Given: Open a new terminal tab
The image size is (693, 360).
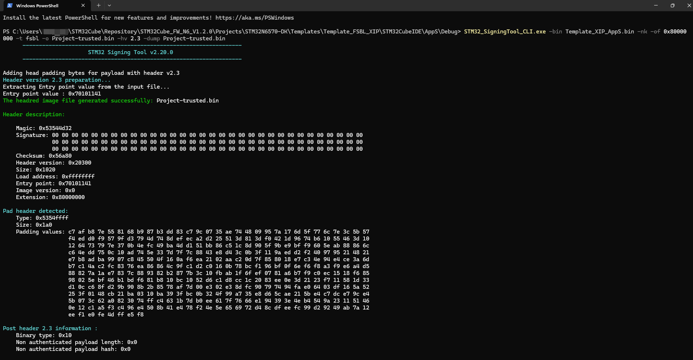Looking at the screenshot, I should pyautogui.click(x=98, y=5).
